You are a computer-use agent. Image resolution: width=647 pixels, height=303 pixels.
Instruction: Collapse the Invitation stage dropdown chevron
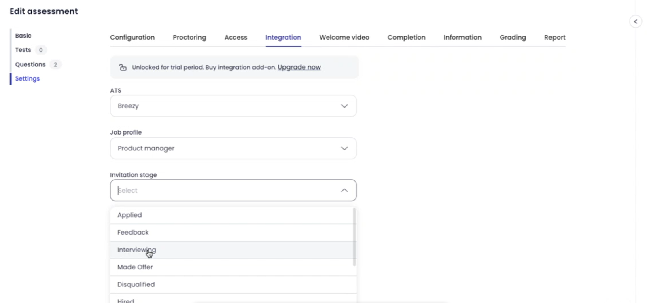click(x=344, y=190)
